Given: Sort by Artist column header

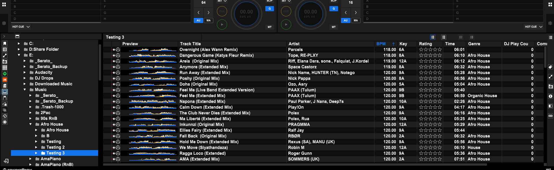Looking at the screenshot, I should pyautogui.click(x=331, y=44).
